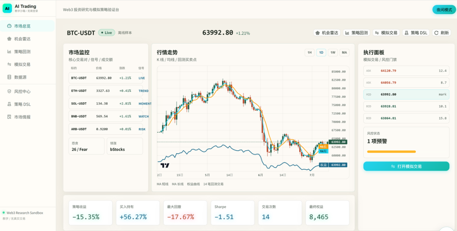Select the BTC-USDT row in 市场监控
The height and width of the screenshot is (231, 457).
(x=106, y=78)
